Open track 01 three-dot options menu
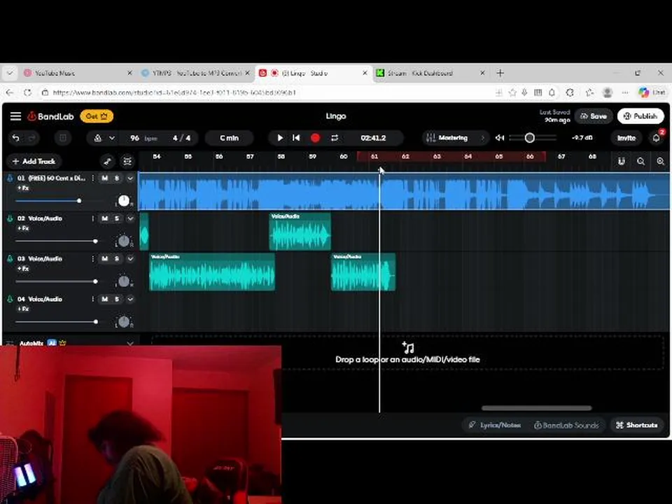The image size is (672, 504). point(92,178)
